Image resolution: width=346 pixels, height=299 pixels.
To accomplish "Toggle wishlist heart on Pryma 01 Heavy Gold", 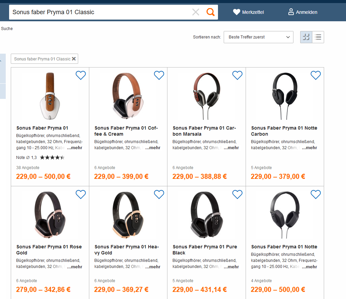I will coord(159,194).
